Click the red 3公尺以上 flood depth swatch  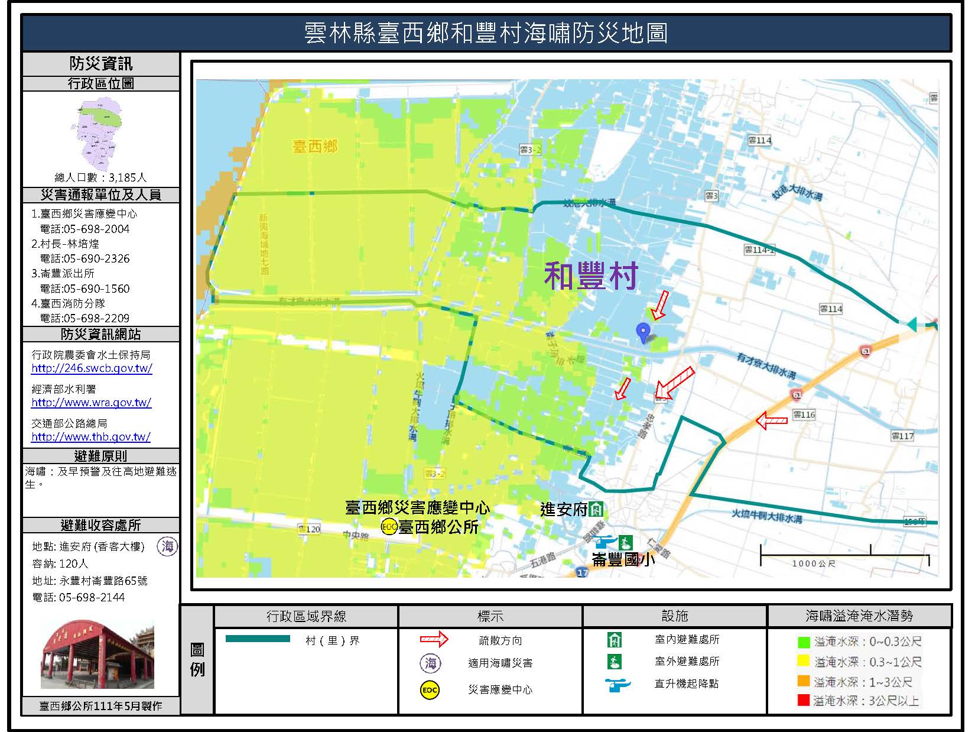pyautogui.click(x=804, y=701)
